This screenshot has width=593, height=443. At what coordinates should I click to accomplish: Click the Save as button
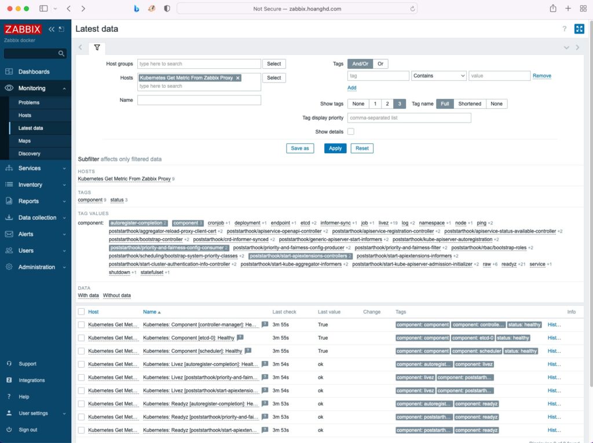point(300,149)
